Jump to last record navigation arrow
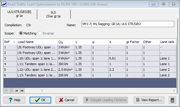The image size is (180, 107). [x=22, y=91]
